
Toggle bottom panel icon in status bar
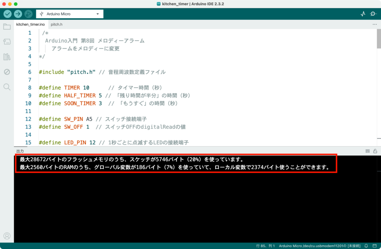pyautogui.click(x=375, y=246)
